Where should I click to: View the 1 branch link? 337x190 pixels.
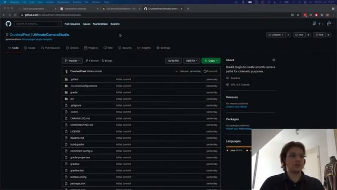(92, 61)
